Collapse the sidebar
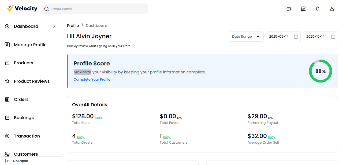Viewport: 343px width, 165px height. tap(17, 161)
